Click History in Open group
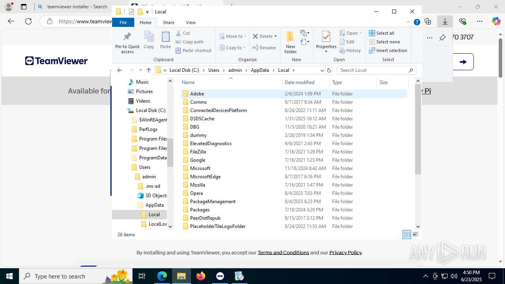Viewport: 505px width, 284px height. click(350, 50)
